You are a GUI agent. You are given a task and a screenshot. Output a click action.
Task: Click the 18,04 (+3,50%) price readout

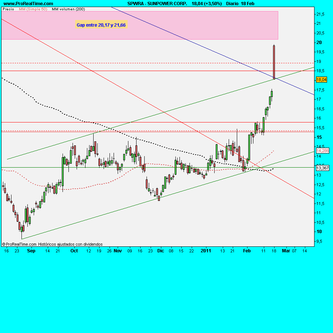coord(206,4)
